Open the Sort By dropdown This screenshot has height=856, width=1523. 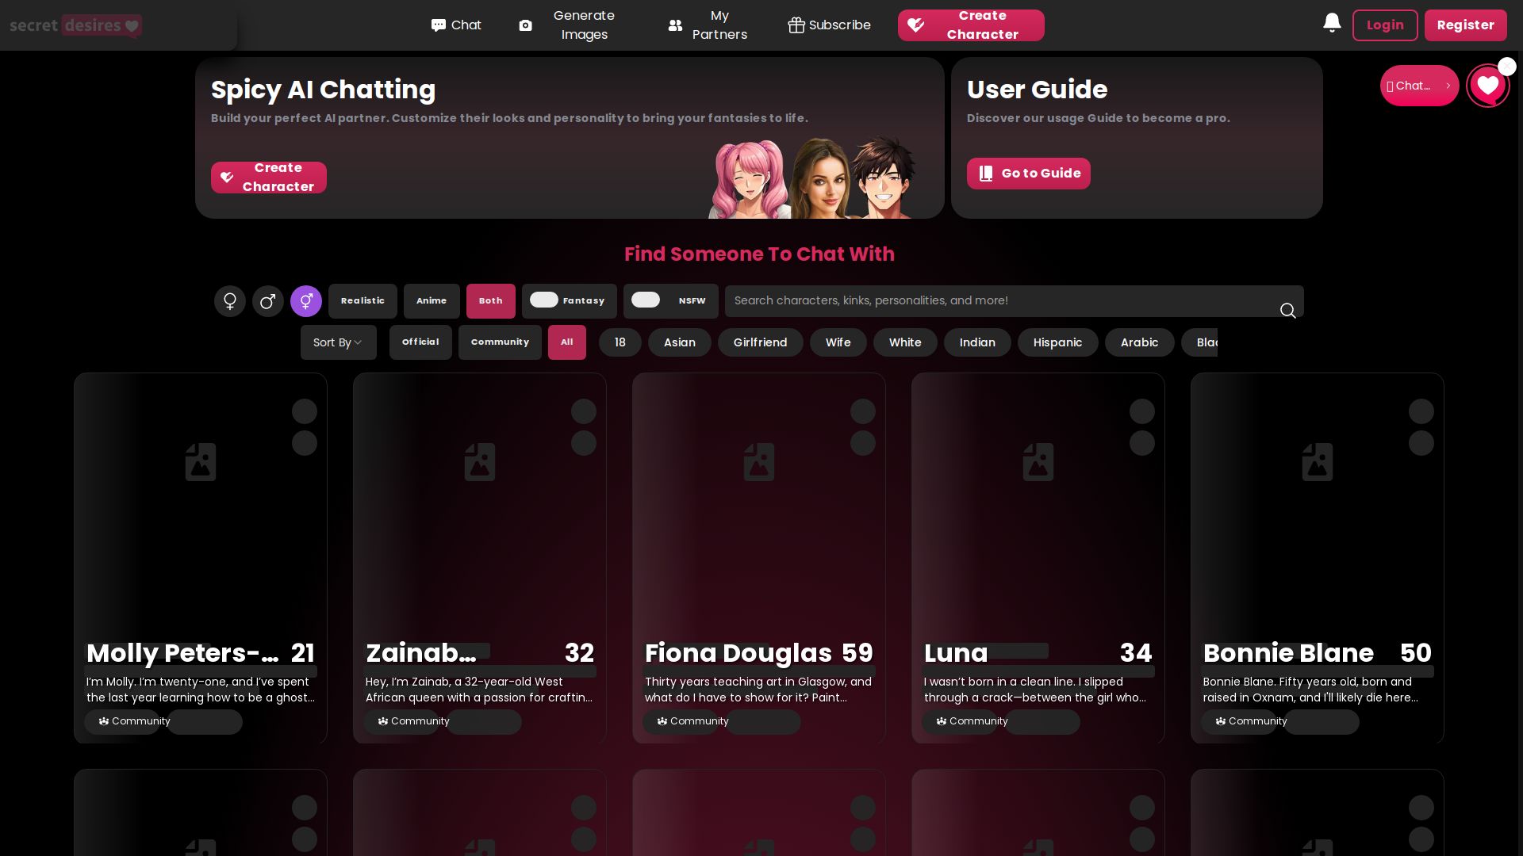click(x=338, y=342)
